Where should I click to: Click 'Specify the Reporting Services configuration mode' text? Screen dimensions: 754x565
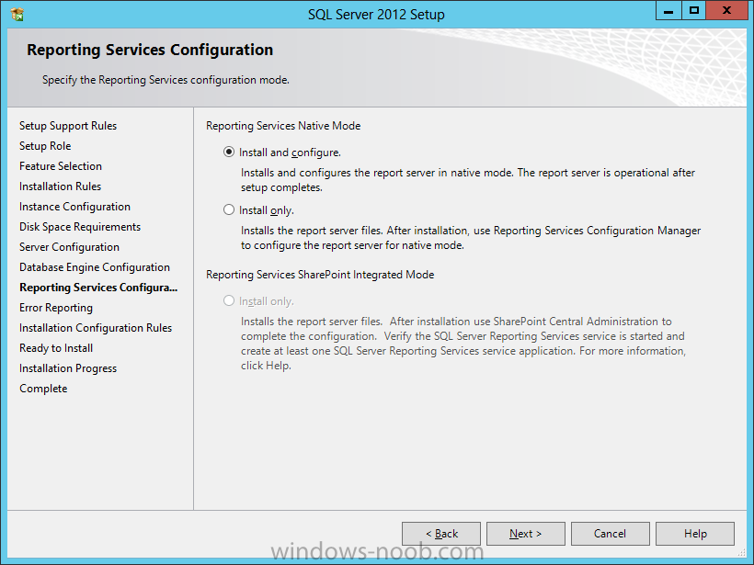166,80
